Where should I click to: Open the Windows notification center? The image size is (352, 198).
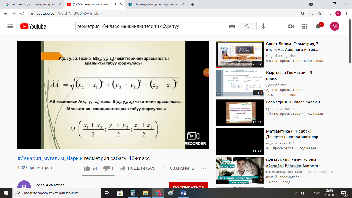pos(344,193)
